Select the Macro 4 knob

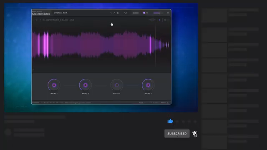148,85
